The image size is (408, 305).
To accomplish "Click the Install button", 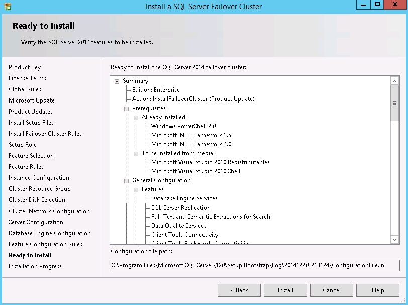I will pyautogui.click(x=285, y=290).
